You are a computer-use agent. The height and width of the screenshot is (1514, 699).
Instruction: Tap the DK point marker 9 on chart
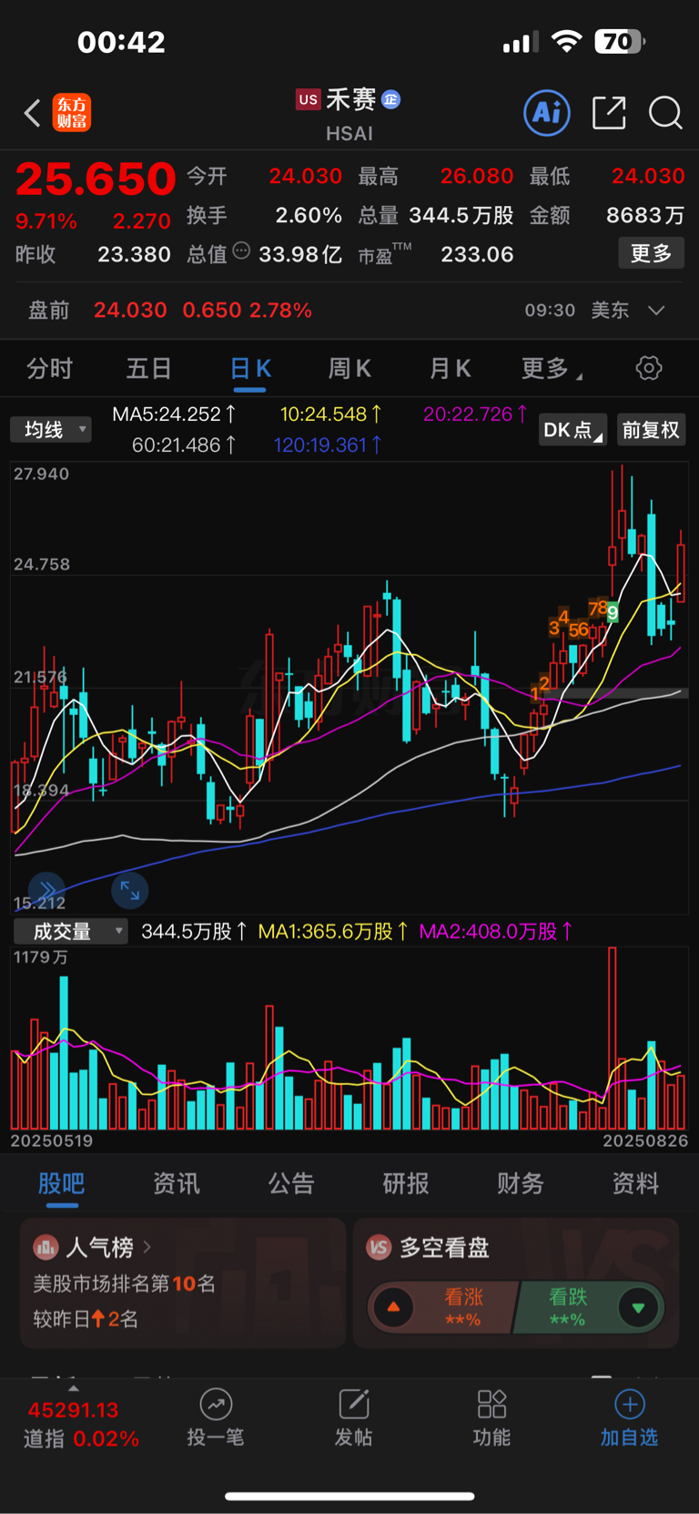tap(613, 612)
